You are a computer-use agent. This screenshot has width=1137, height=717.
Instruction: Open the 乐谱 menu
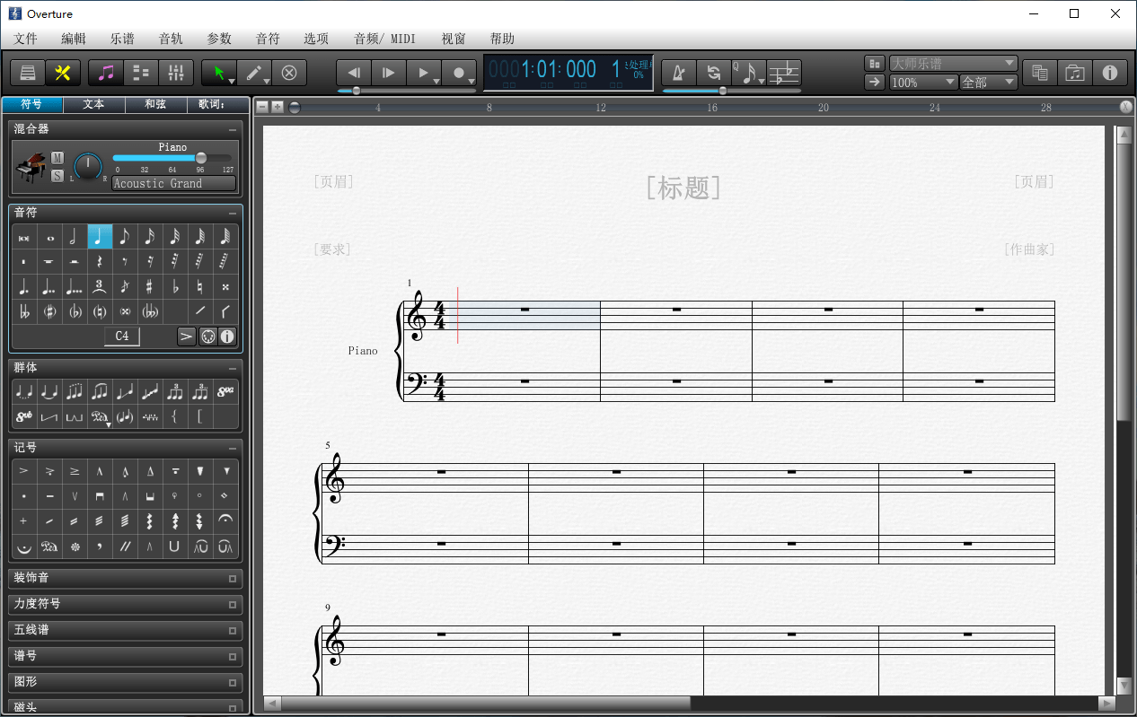pyautogui.click(x=123, y=39)
